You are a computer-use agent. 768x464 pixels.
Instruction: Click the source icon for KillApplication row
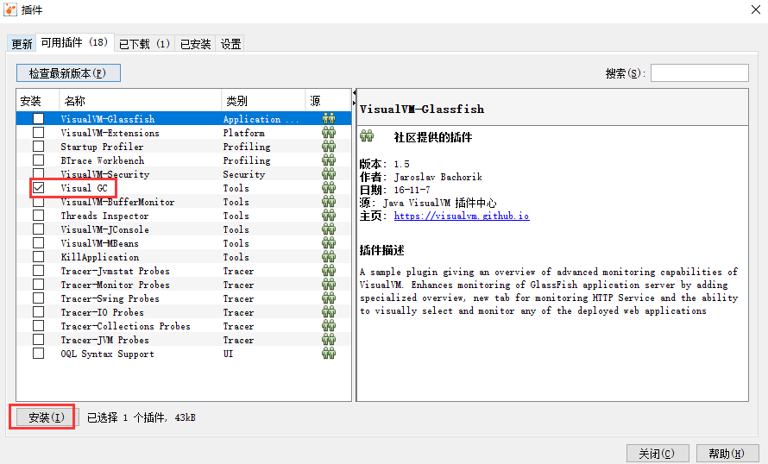(x=329, y=256)
